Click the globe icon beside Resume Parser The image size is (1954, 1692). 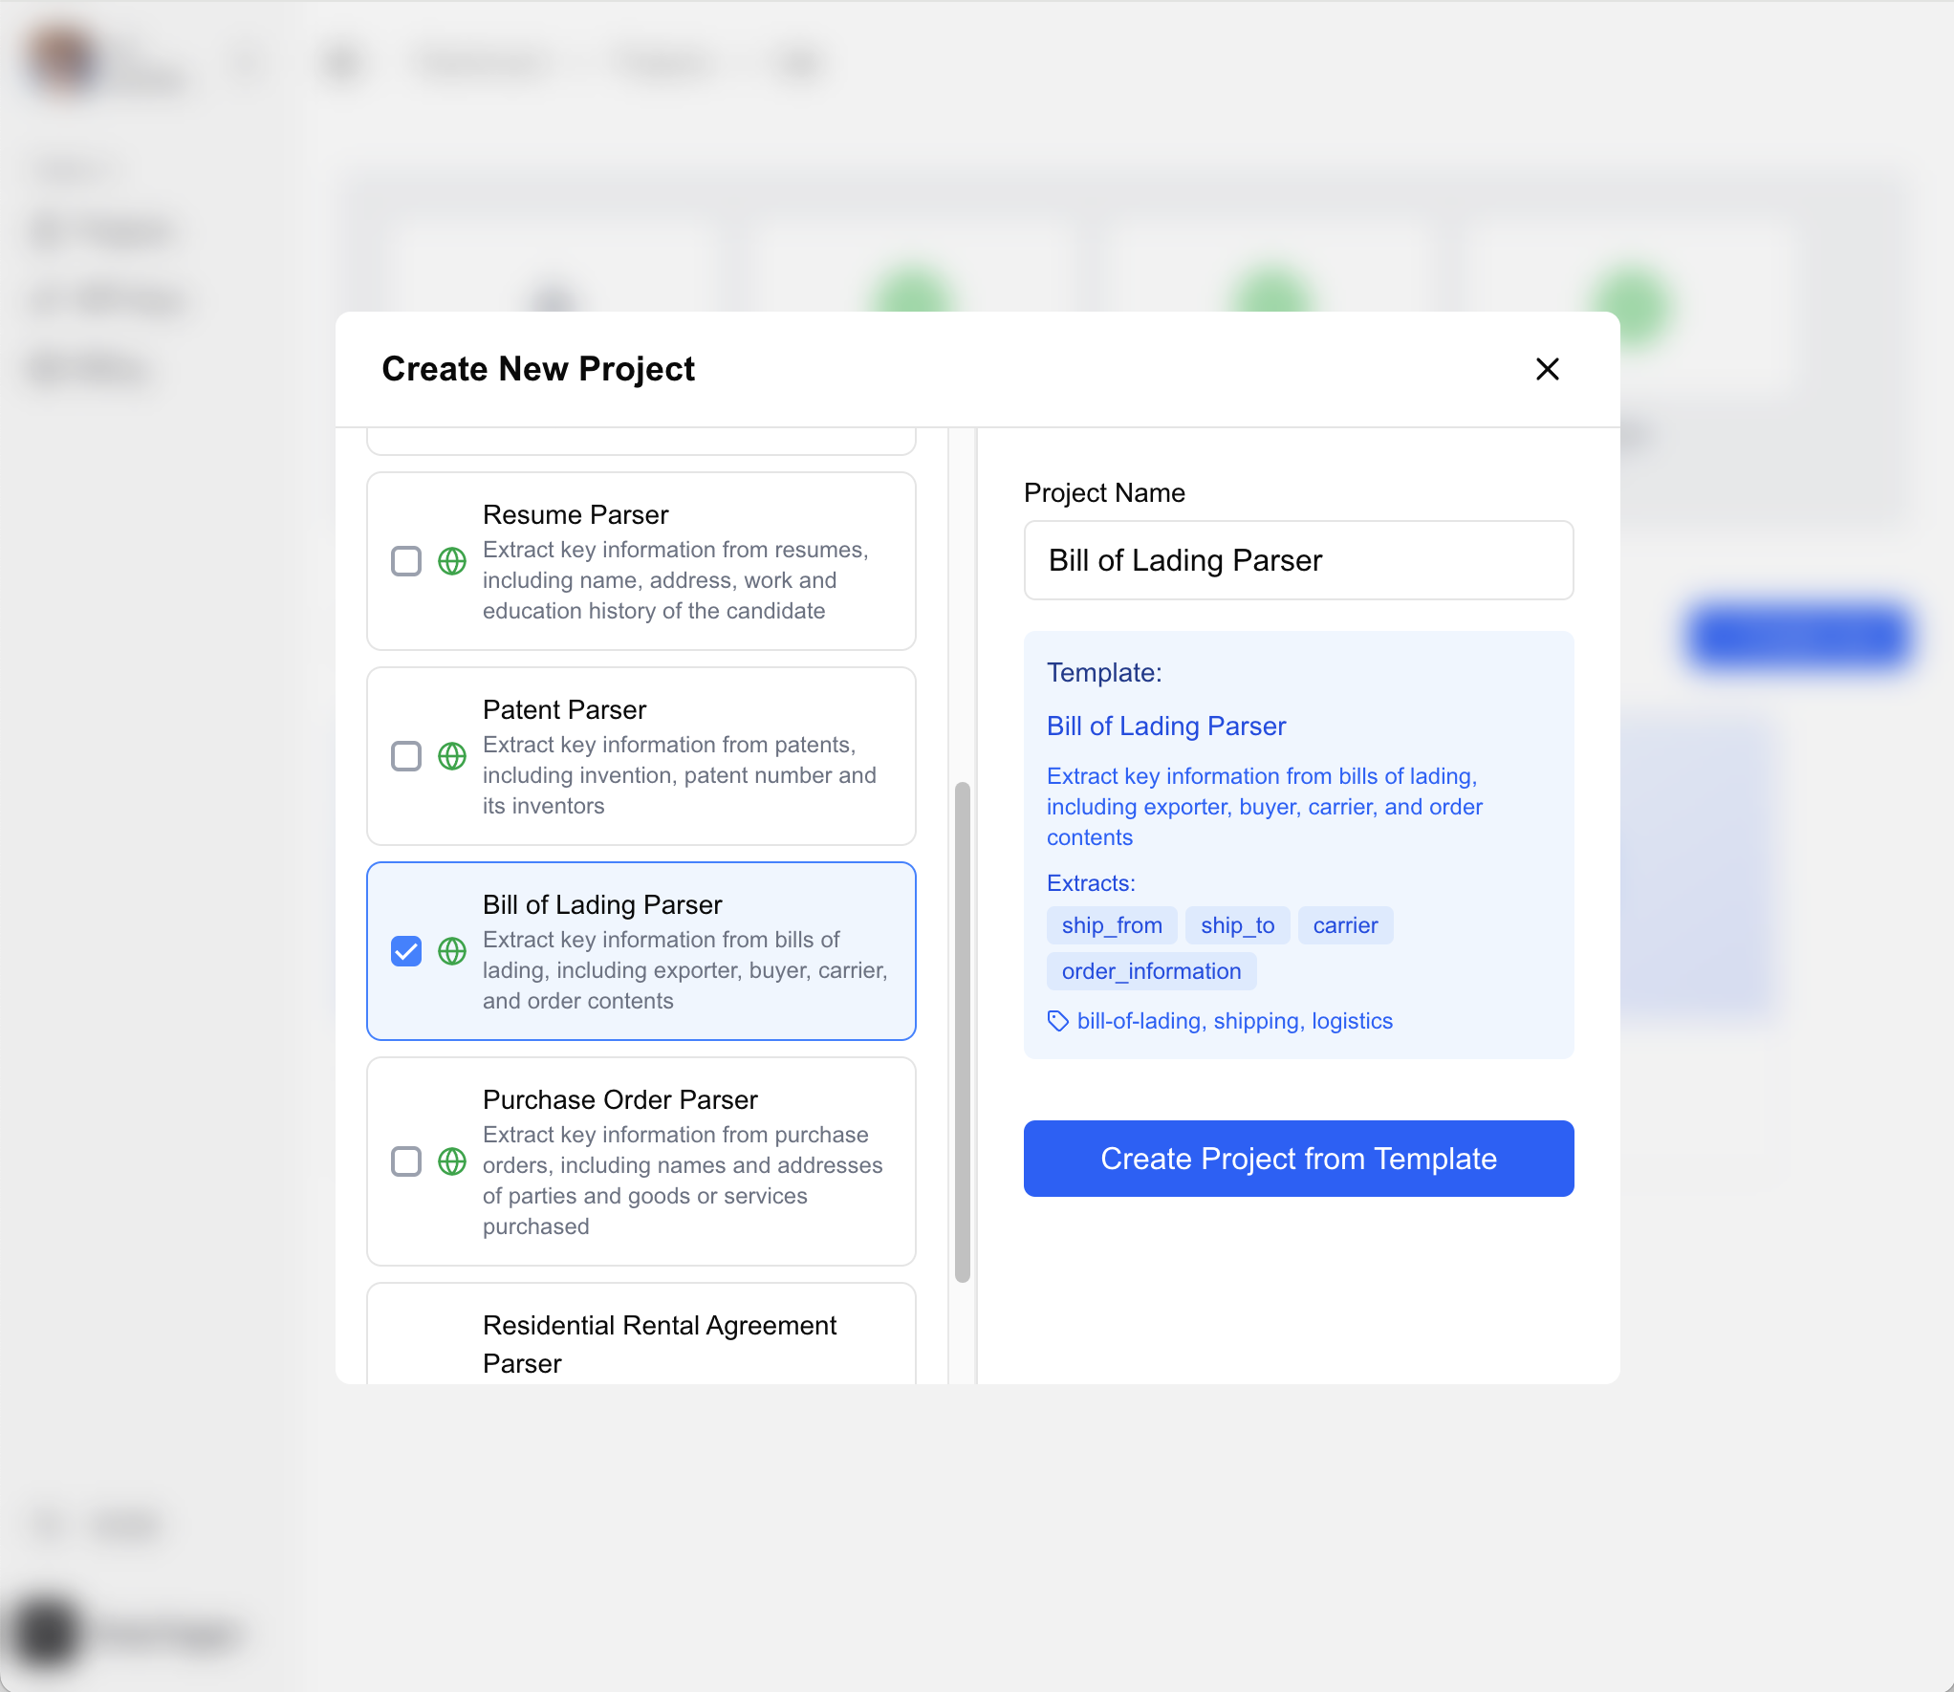coord(452,561)
